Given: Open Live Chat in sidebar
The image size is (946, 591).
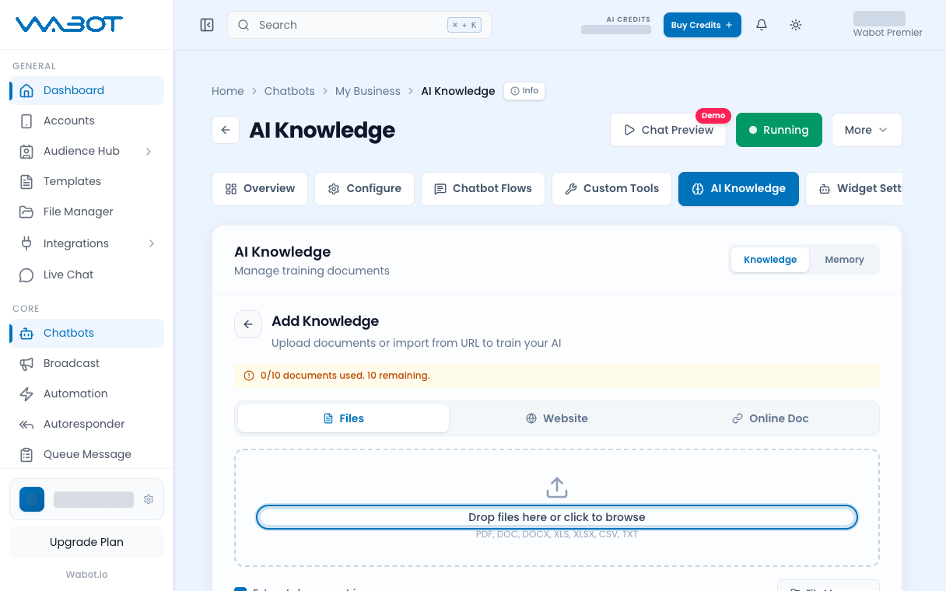Looking at the screenshot, I should click(x=86, y=275).
